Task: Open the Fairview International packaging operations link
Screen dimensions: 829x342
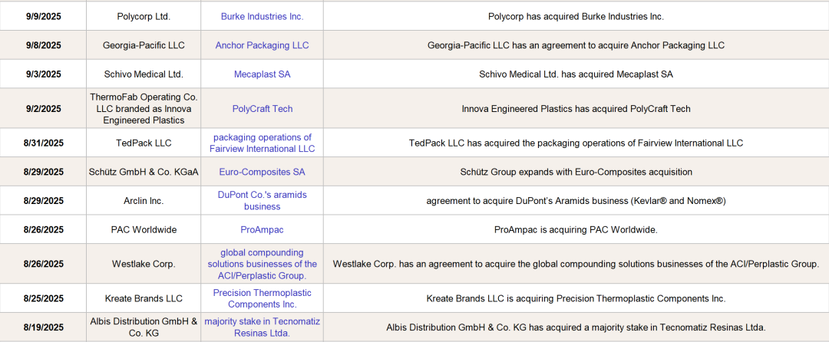Action: coord(262,143)
